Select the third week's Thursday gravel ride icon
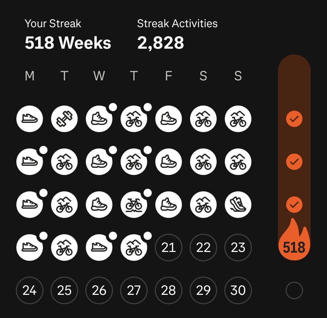The height and width of the screenshot is (318, 327). pos(134,205)
